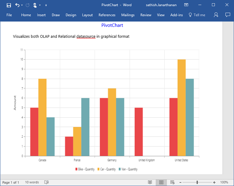Open the Comments speech bubble icon

pos(227,15)
